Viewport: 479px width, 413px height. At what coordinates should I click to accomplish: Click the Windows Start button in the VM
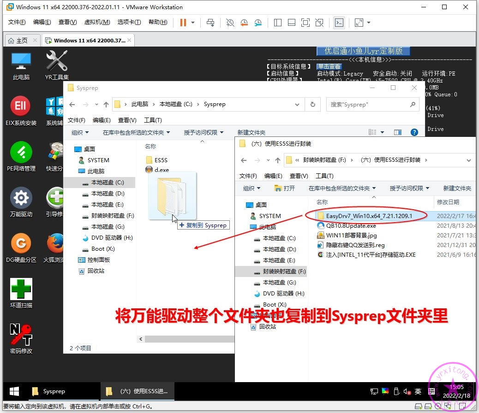coord(14,391)
